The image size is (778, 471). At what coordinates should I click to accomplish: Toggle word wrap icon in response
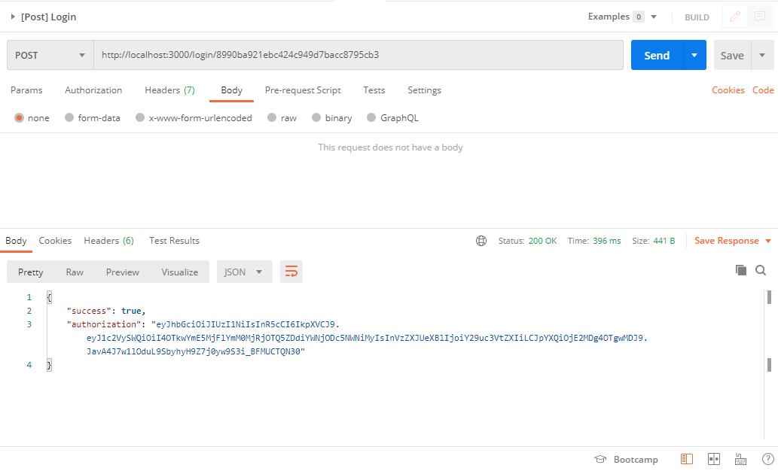291,272
